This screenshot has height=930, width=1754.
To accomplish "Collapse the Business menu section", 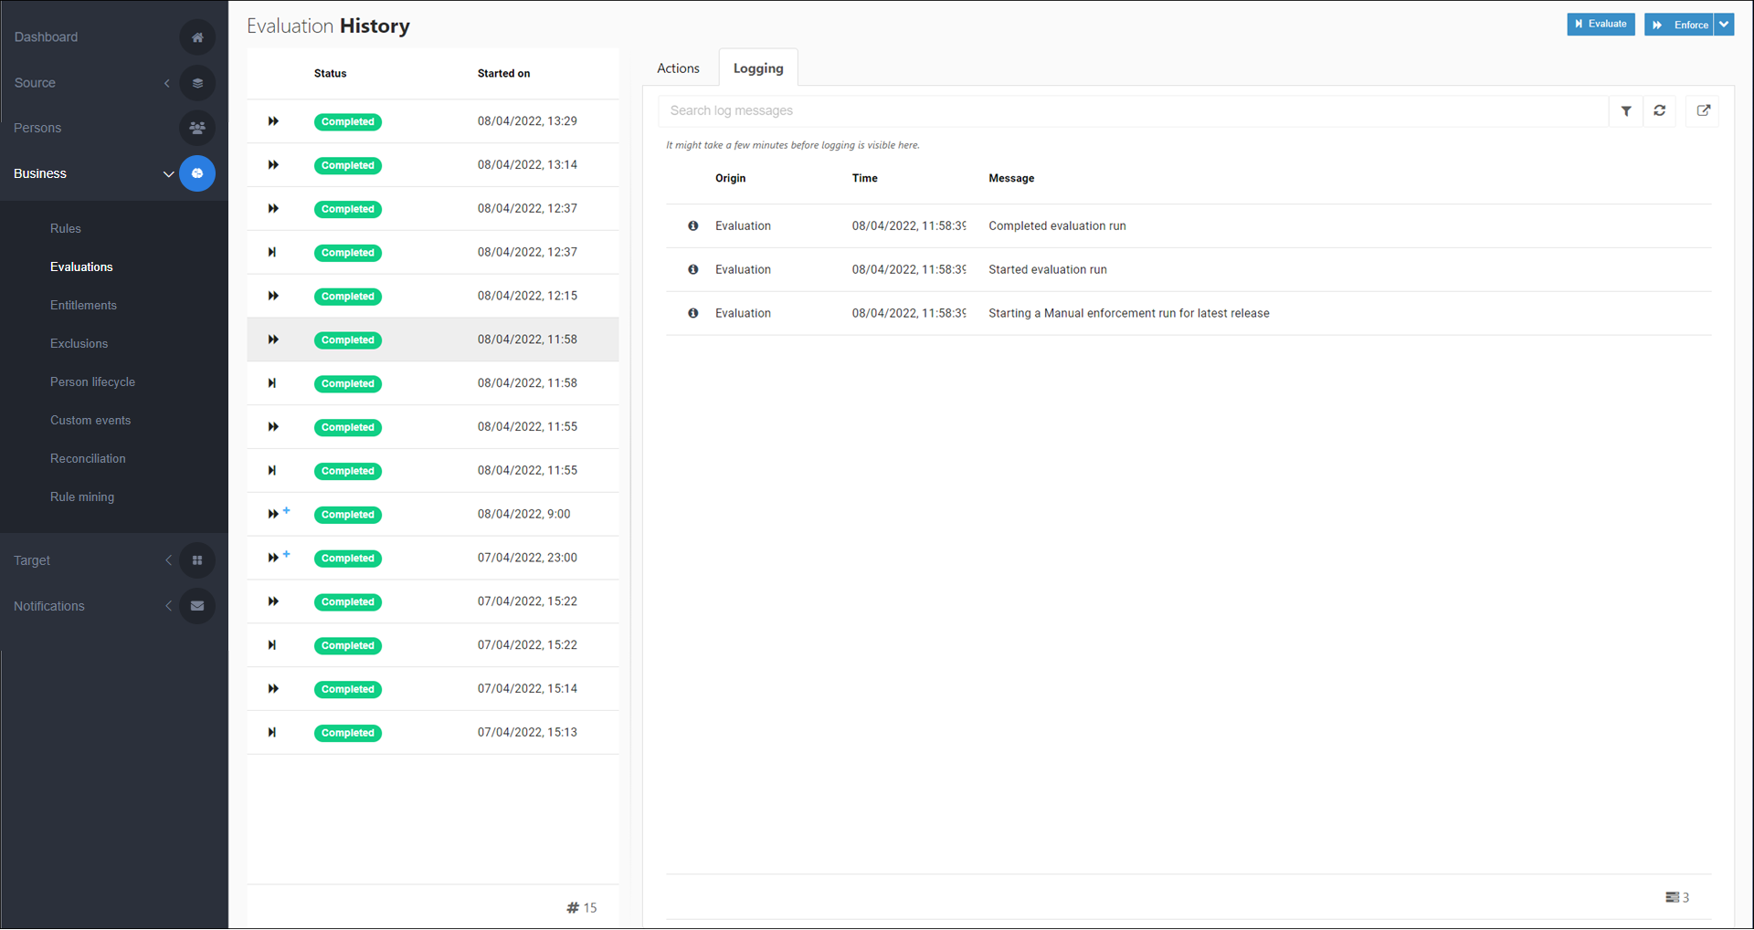I will tap(168, 174).
